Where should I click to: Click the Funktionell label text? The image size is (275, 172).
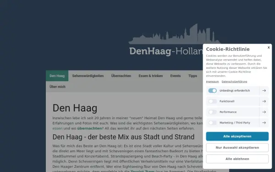click(x=227, y=101)
